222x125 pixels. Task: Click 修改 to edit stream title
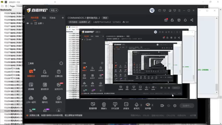point(105,18)
